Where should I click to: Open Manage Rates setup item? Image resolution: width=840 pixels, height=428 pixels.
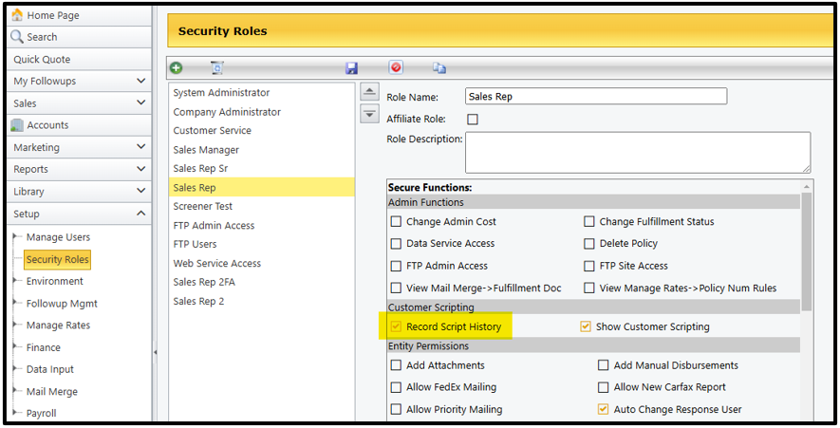(x=58, y=326)
